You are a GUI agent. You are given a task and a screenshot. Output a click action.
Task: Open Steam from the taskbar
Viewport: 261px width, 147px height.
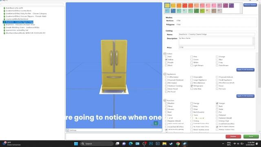pyautogui.click(x=171, y=144)
